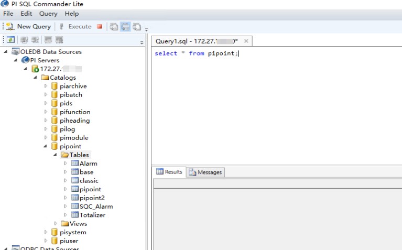Click the highlighted results-to-grid icon
This screenshot has width=402, height=250.
125,26
